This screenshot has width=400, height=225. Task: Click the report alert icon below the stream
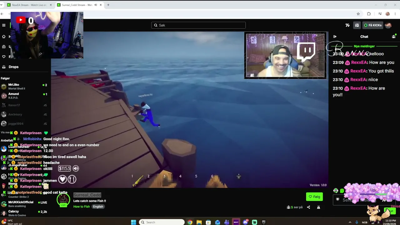(x=318, y=207)
